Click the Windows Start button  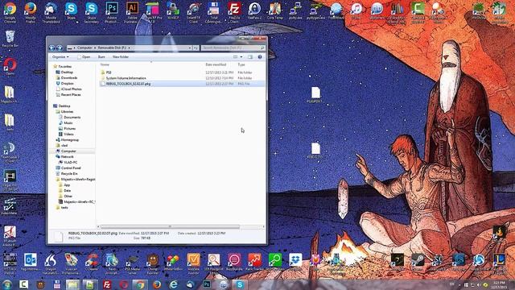(7, 284)
